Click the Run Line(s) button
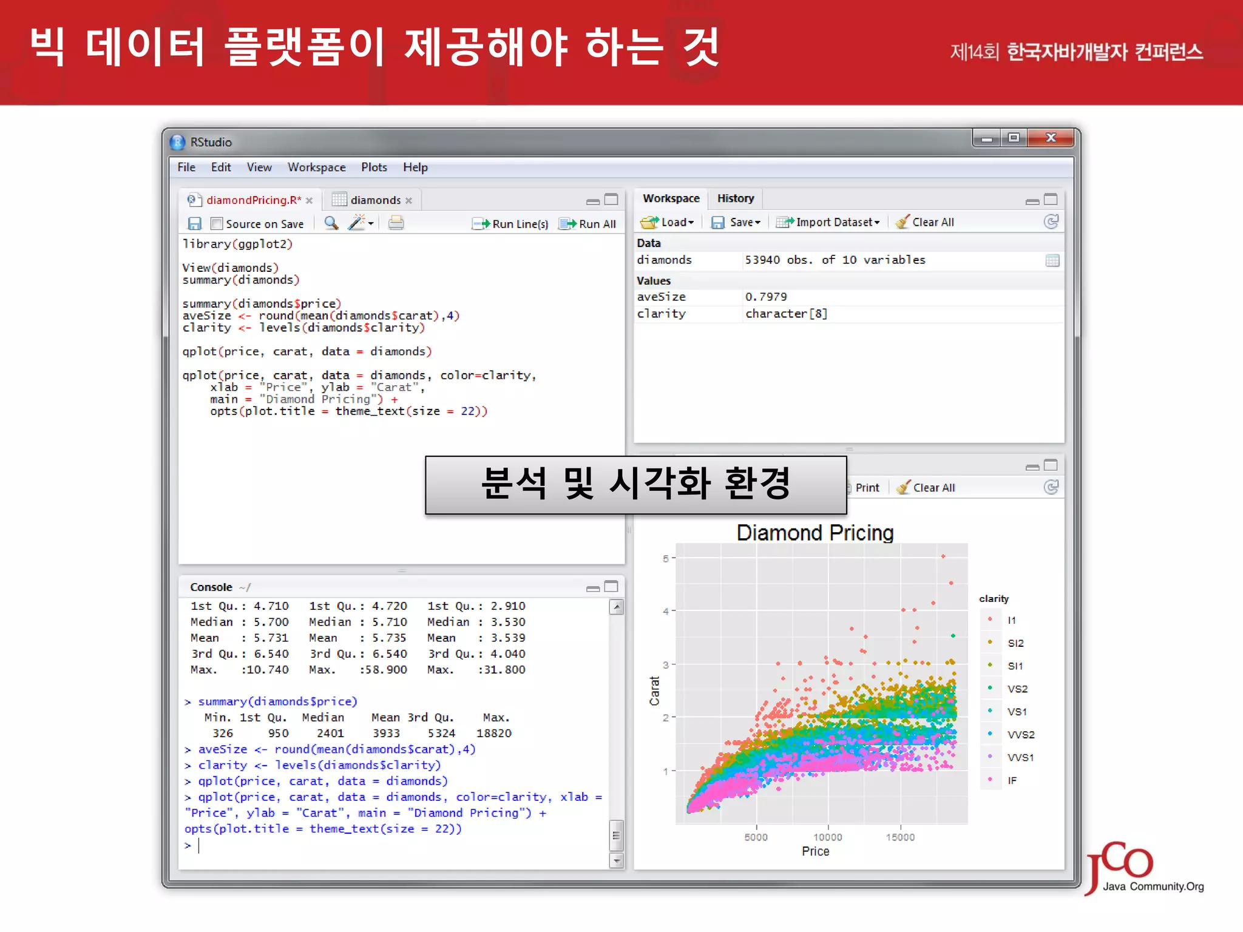Viewport: 1243px width, 932px height. tap(510, 224)
